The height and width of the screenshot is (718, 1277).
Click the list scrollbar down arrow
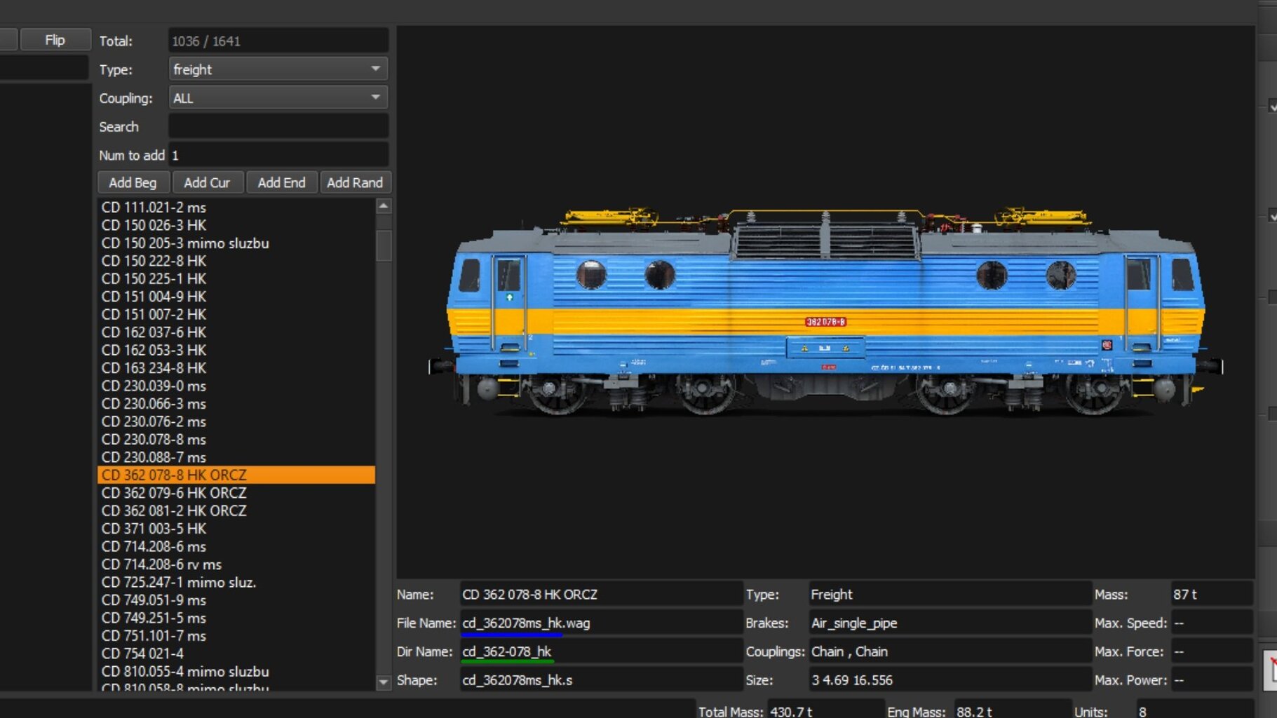tap(383, 682)
